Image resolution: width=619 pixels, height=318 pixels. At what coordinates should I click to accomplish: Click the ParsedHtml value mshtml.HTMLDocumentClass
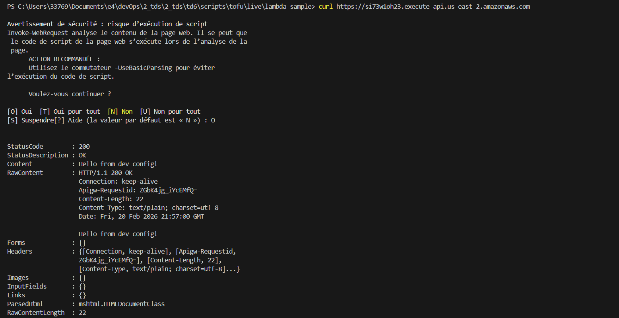[122, 304]
